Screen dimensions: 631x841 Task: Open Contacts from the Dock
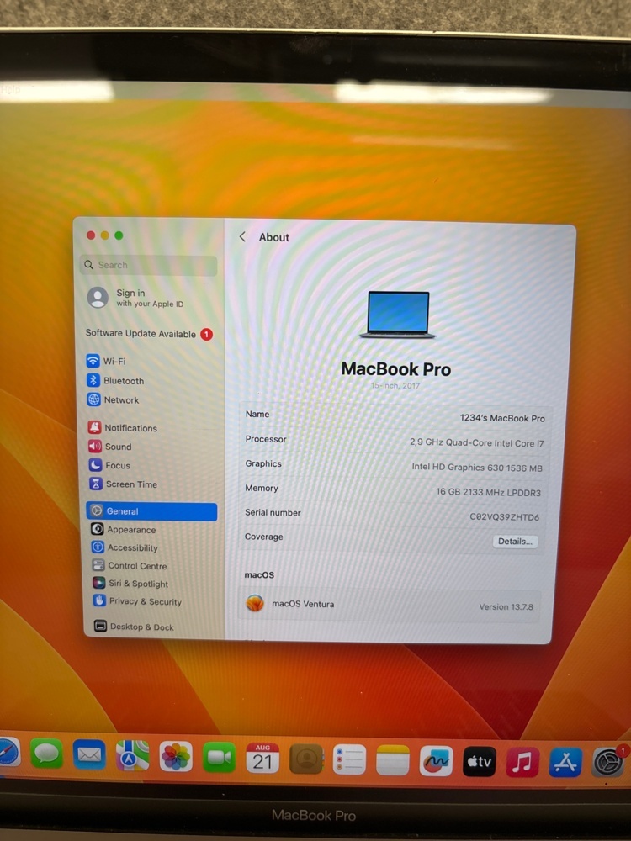pyautogui.click(x=306, y=759)
